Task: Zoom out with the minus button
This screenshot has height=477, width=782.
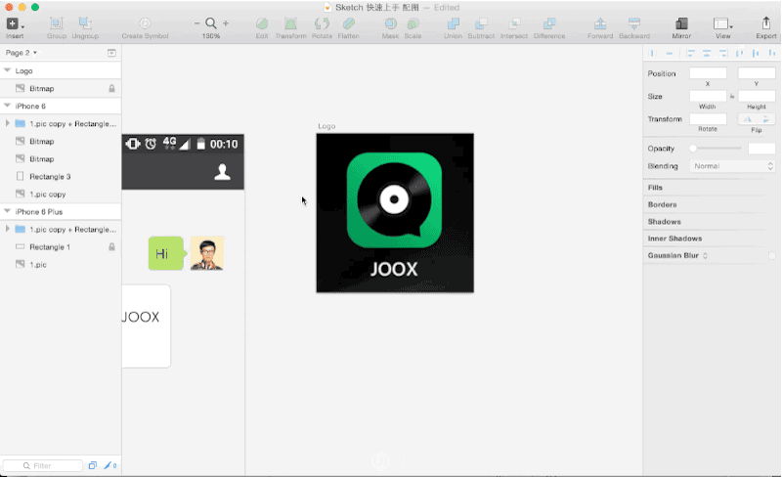Action: click(197, 22)
